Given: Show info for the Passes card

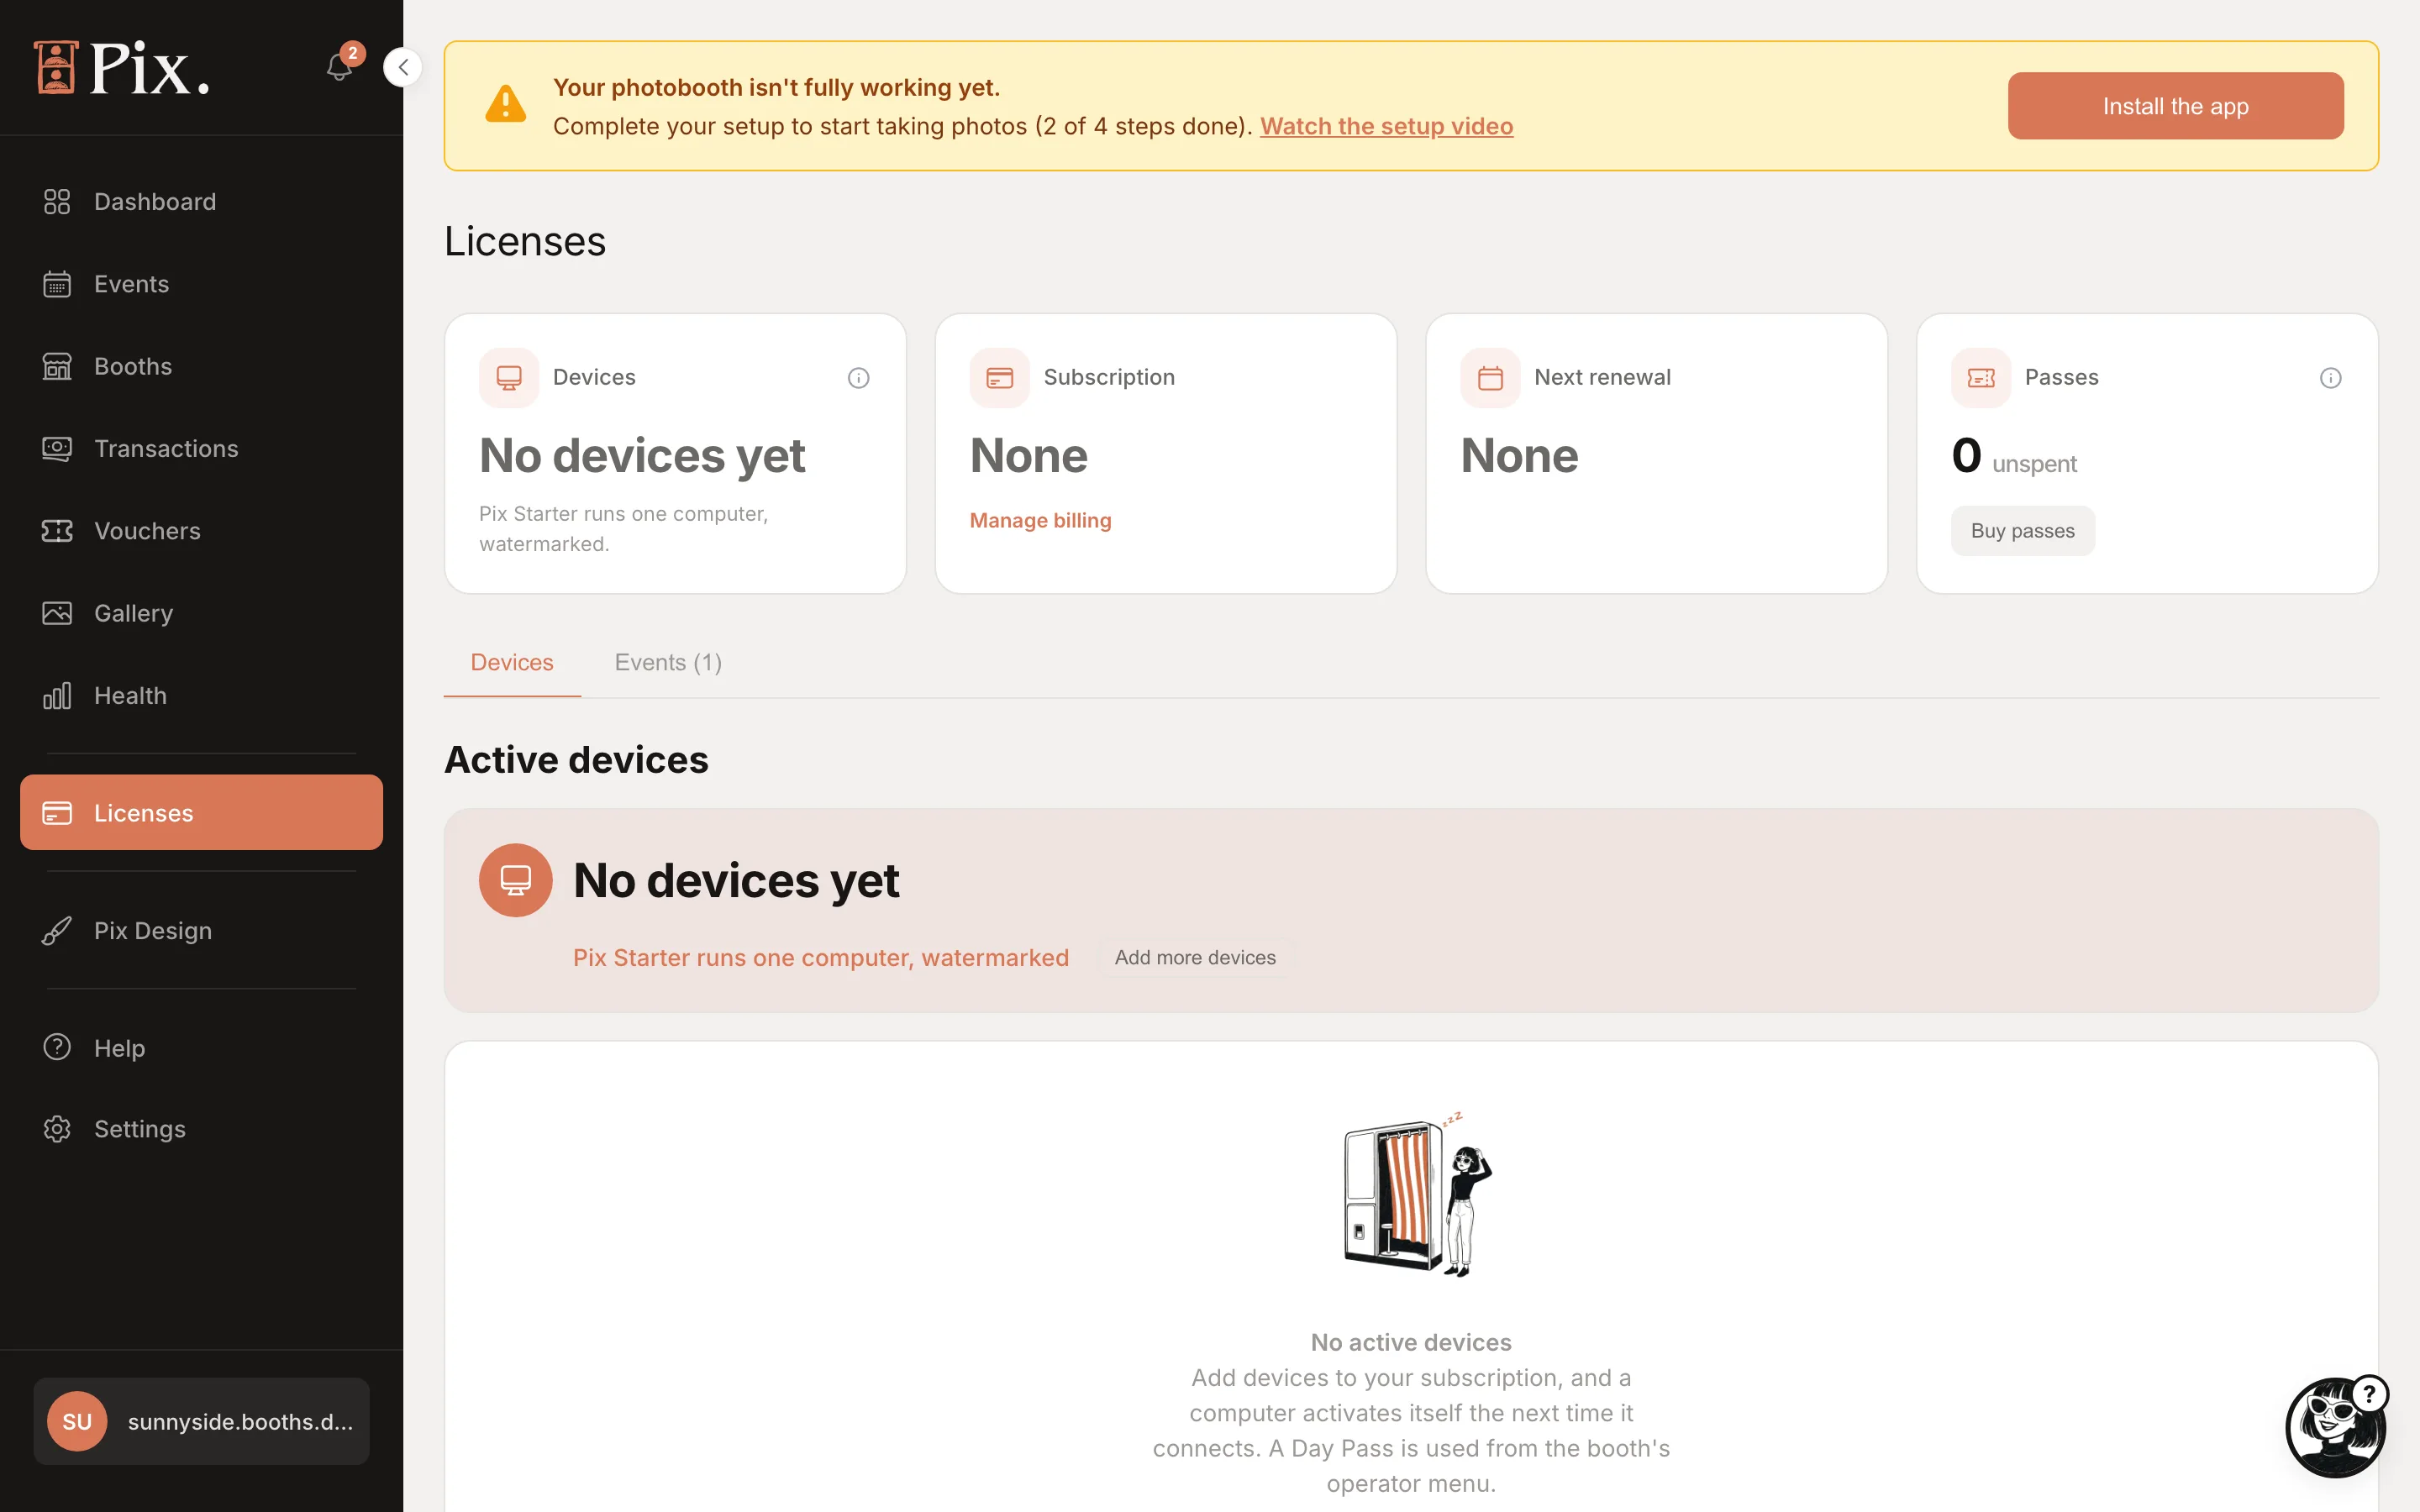Looking at the screenshot, I should tap(2330, 378).
